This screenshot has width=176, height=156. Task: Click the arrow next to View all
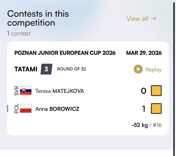tap(153, 19)
